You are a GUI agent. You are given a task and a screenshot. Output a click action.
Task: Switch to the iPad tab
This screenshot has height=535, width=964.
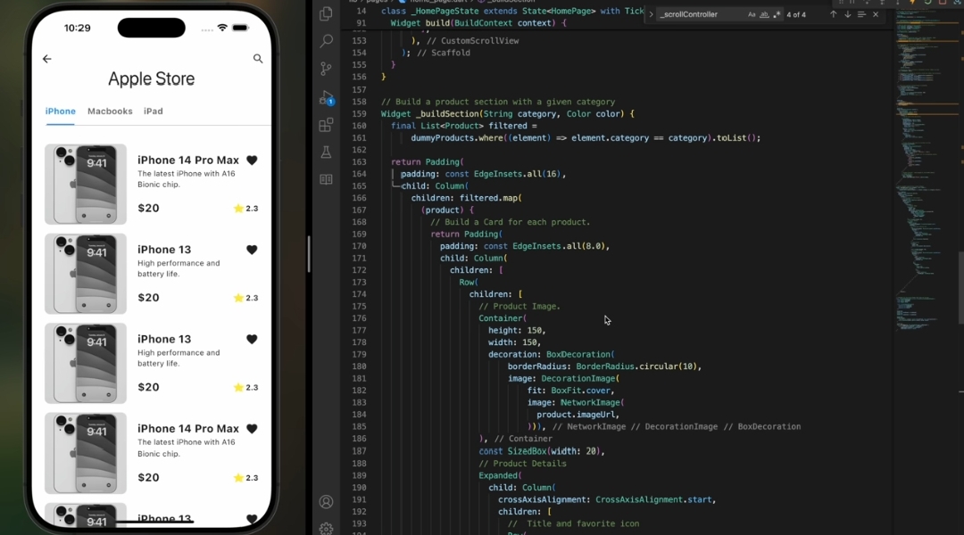point(154,111)
